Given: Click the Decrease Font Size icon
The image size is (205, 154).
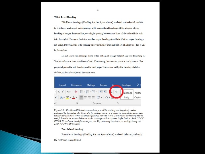Looking at the screenshot, I should click(63, 92).
